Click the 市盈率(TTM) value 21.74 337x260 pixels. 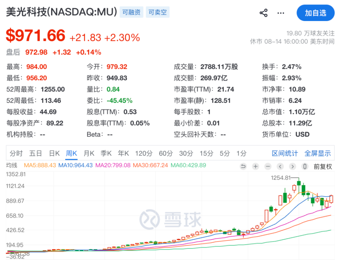(225, 90)
